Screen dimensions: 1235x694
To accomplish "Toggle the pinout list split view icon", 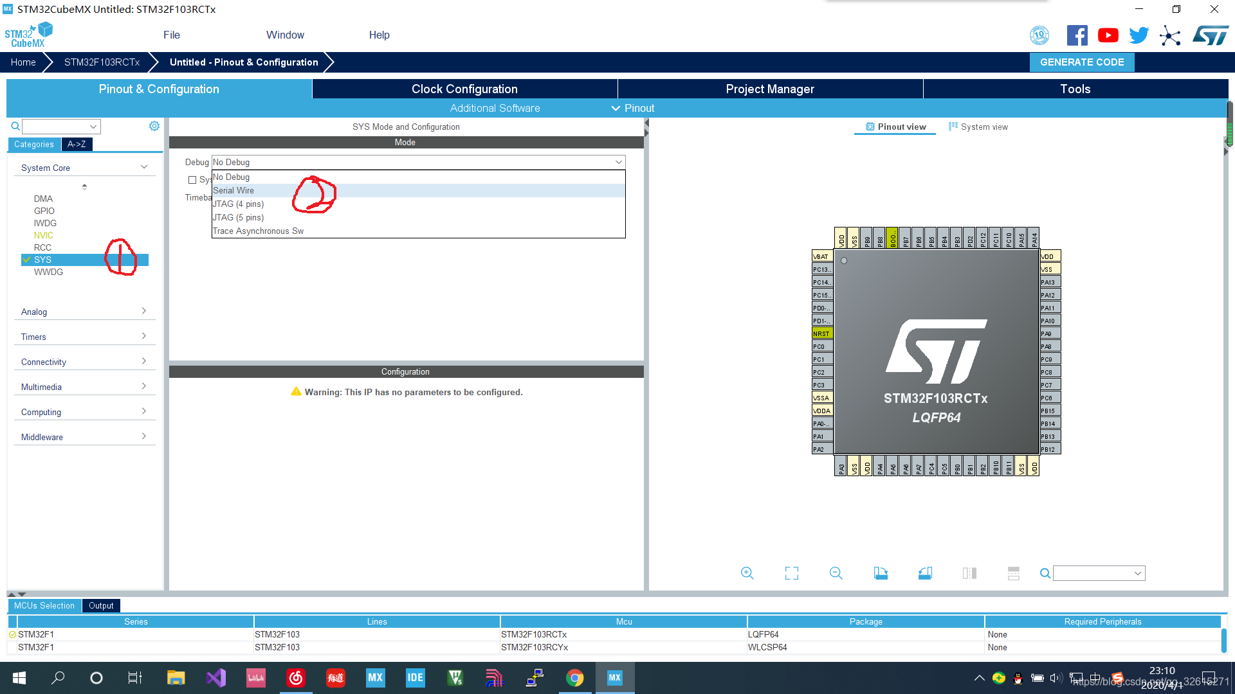I will coord(1014,573).
